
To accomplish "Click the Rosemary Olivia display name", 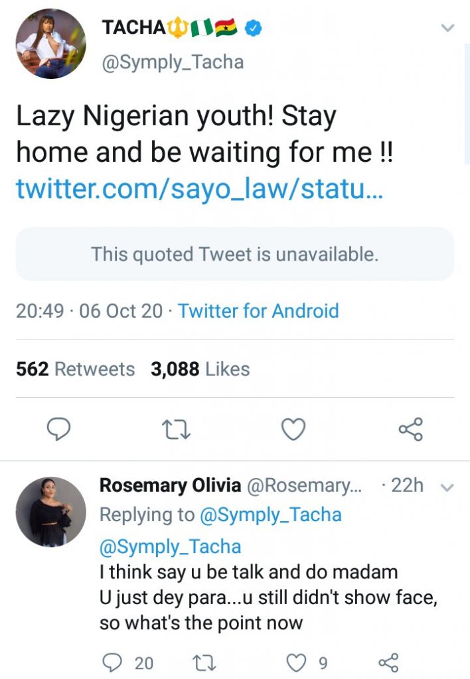I will coord(170,485).
